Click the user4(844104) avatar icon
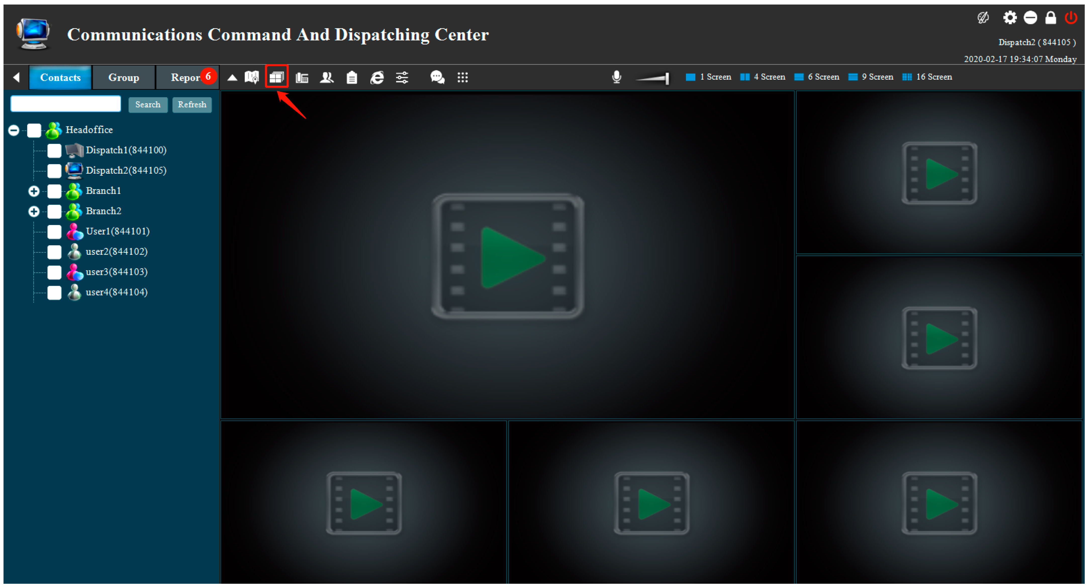Viewport: 1088px width, 587px height. 75,292
